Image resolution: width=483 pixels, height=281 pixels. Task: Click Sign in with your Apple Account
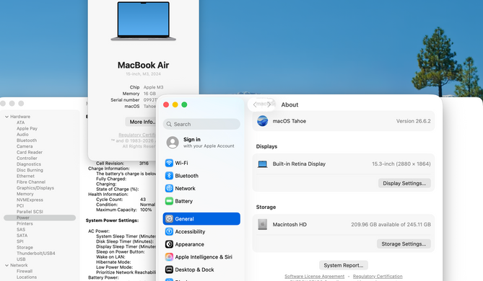(x=201, y=143)
